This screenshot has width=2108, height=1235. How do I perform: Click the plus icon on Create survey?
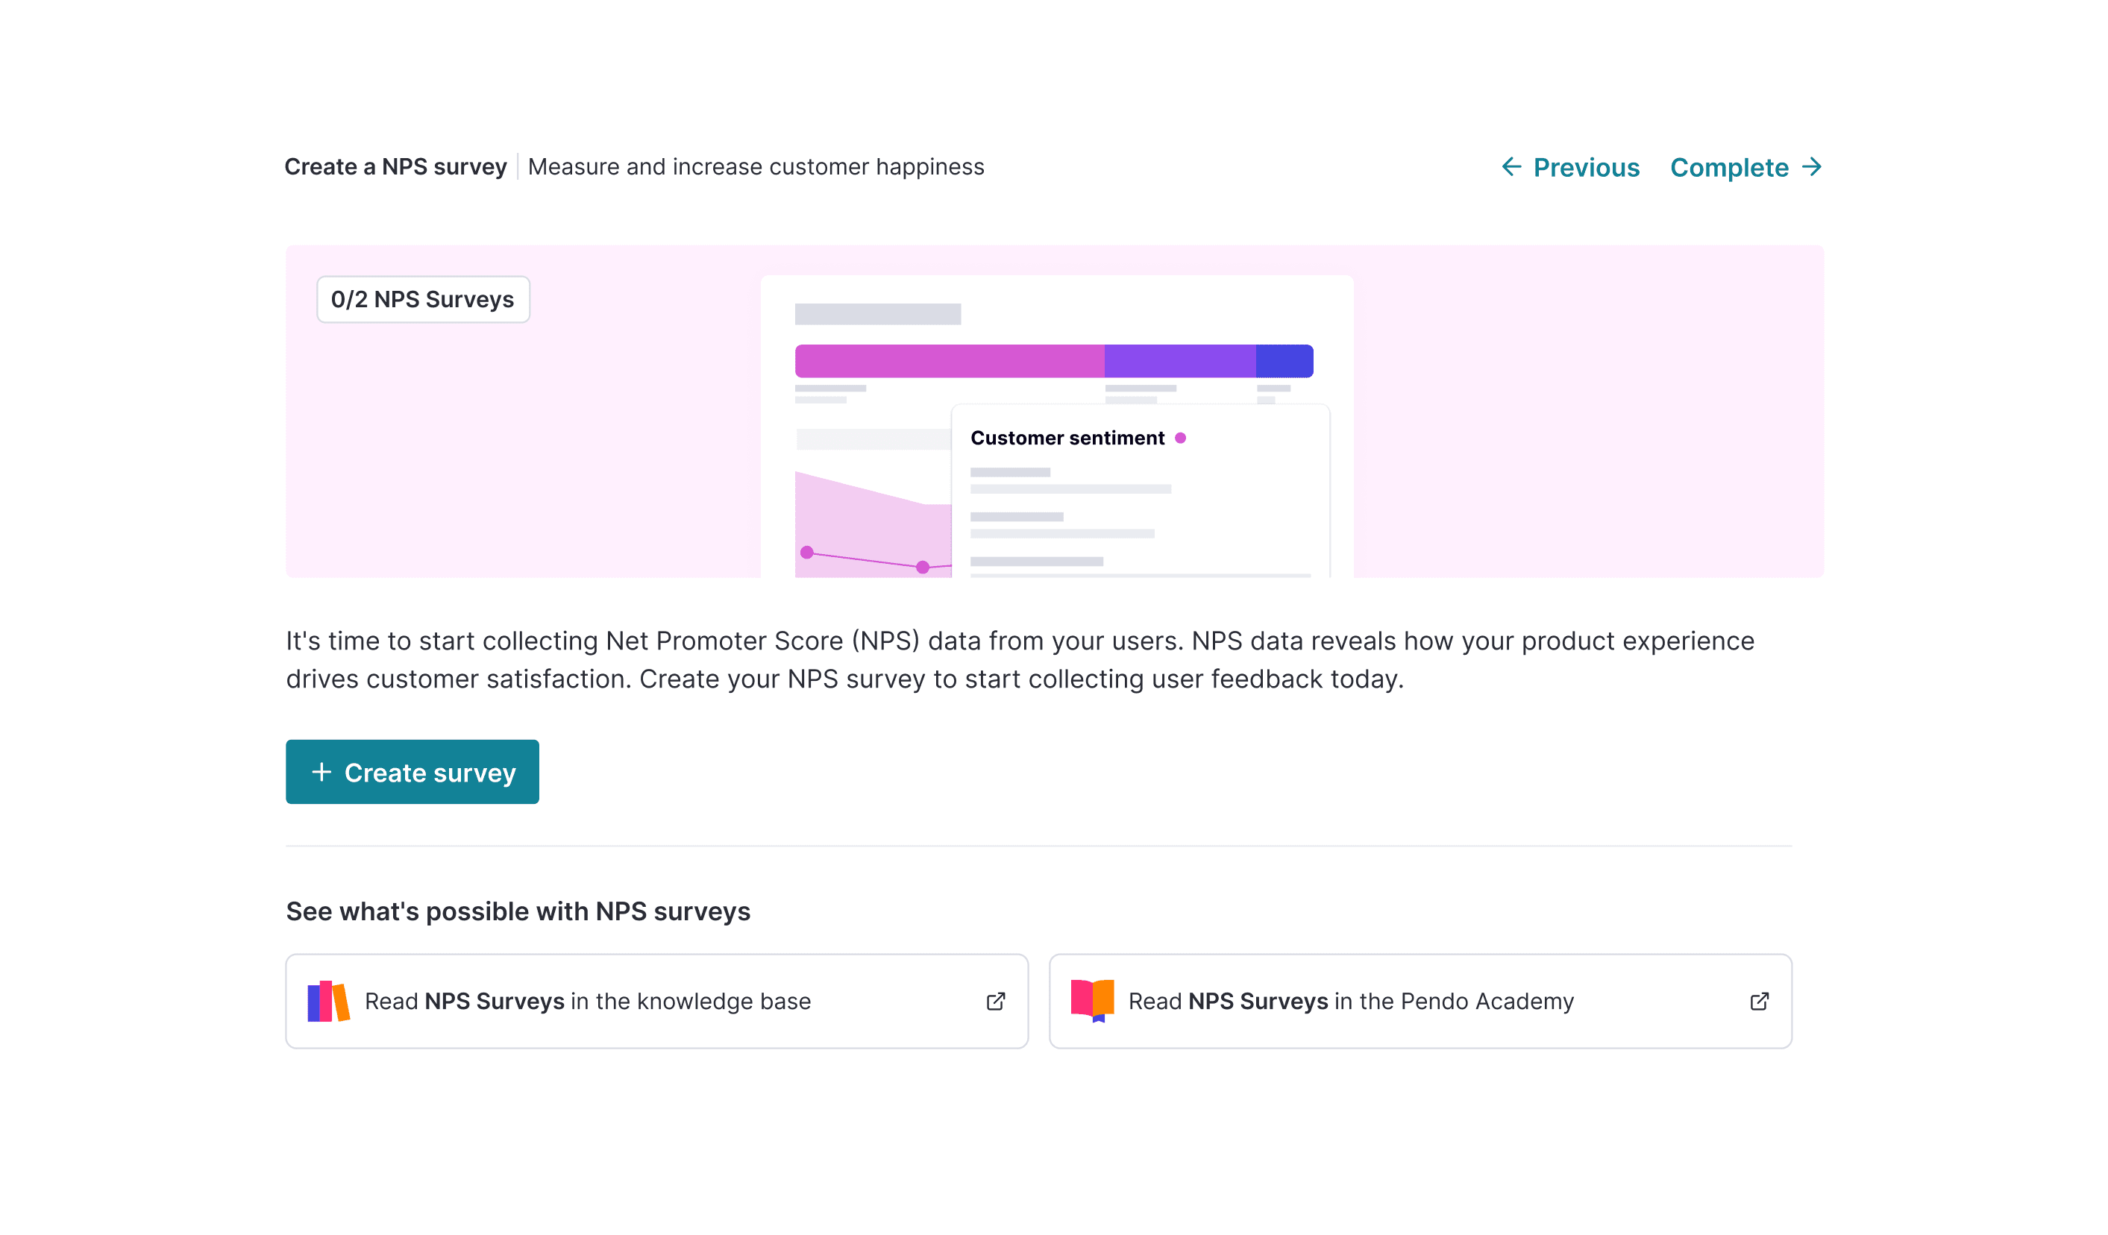tap(321, 772)
